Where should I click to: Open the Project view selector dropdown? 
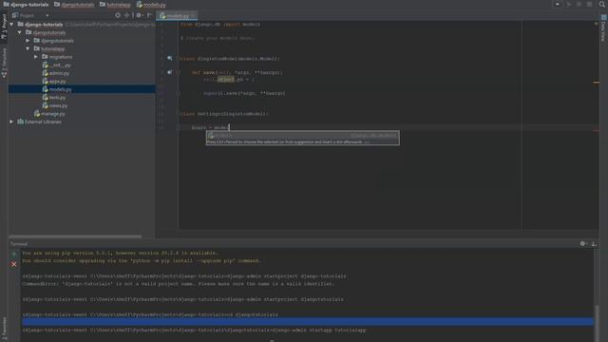coord(47,16)
